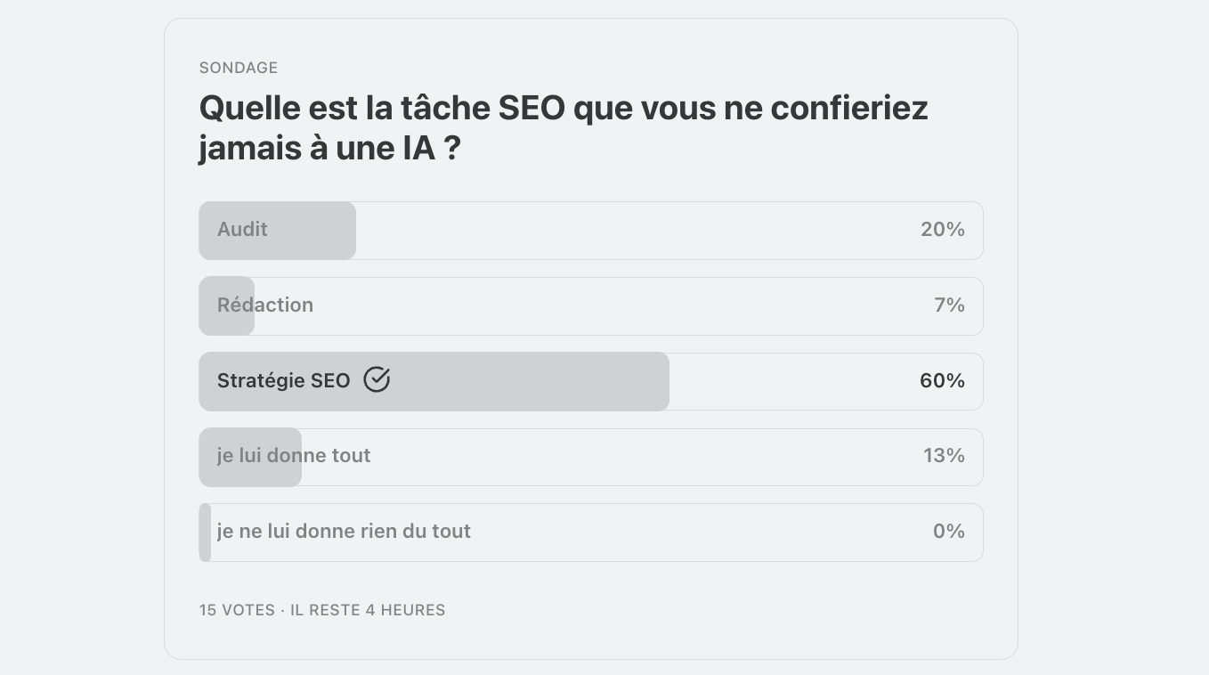Click the 13% result label
Viewport: 1209px width, 675px height.
(944, 456)
